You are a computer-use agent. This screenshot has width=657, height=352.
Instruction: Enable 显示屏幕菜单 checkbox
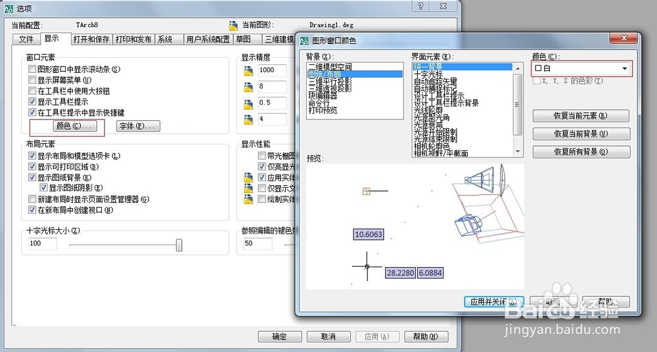click(x=32, y=79)
